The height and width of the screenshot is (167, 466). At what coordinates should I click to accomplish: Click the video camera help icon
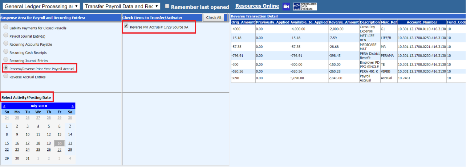[286, 7]
